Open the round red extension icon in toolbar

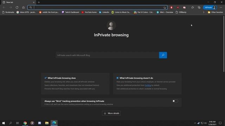coord(178,7)
